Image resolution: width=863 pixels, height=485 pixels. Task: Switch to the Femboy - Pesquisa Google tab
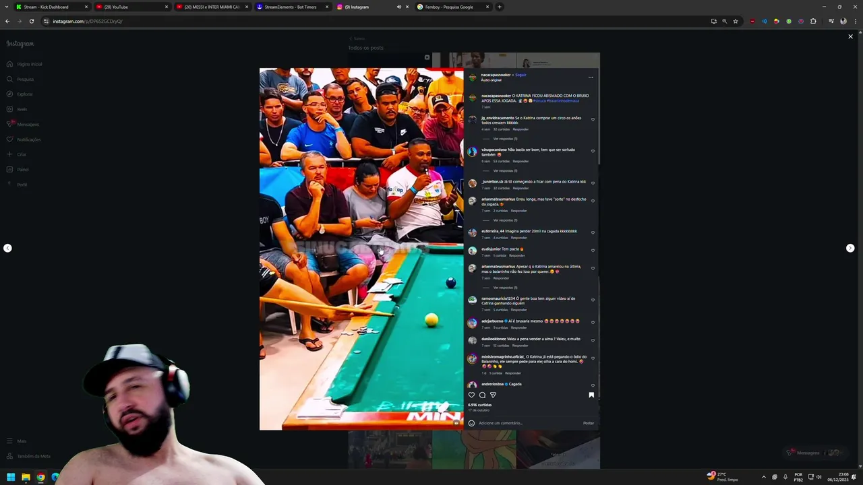(452, 7)
